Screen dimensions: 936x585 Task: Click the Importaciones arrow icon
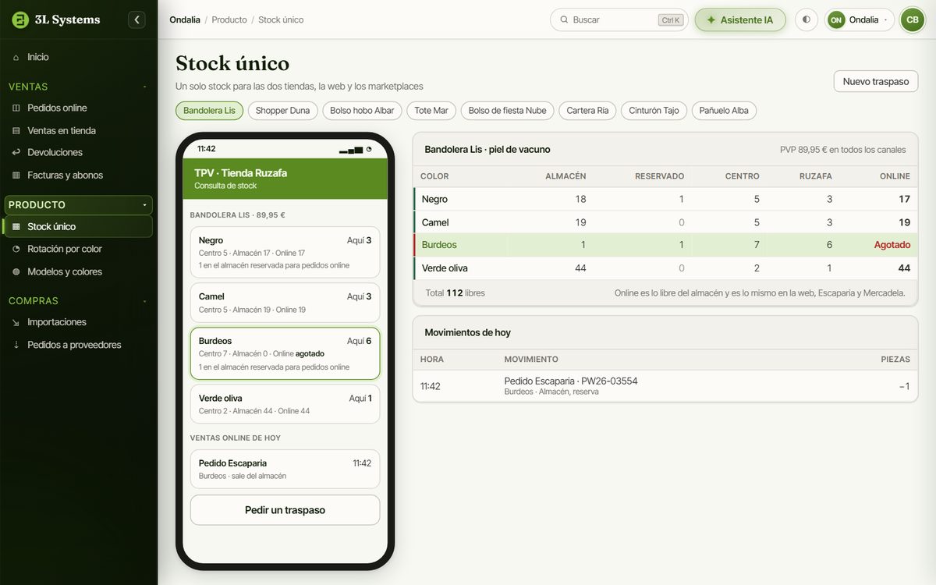(16, 322)
